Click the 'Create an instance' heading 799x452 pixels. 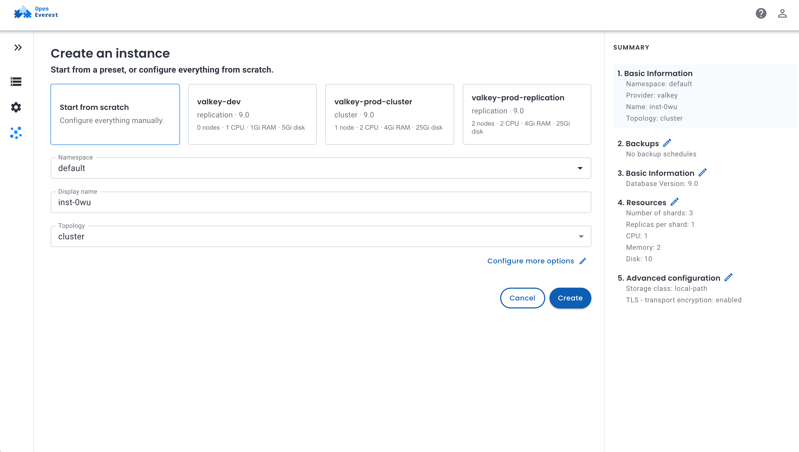click(110, 53)
